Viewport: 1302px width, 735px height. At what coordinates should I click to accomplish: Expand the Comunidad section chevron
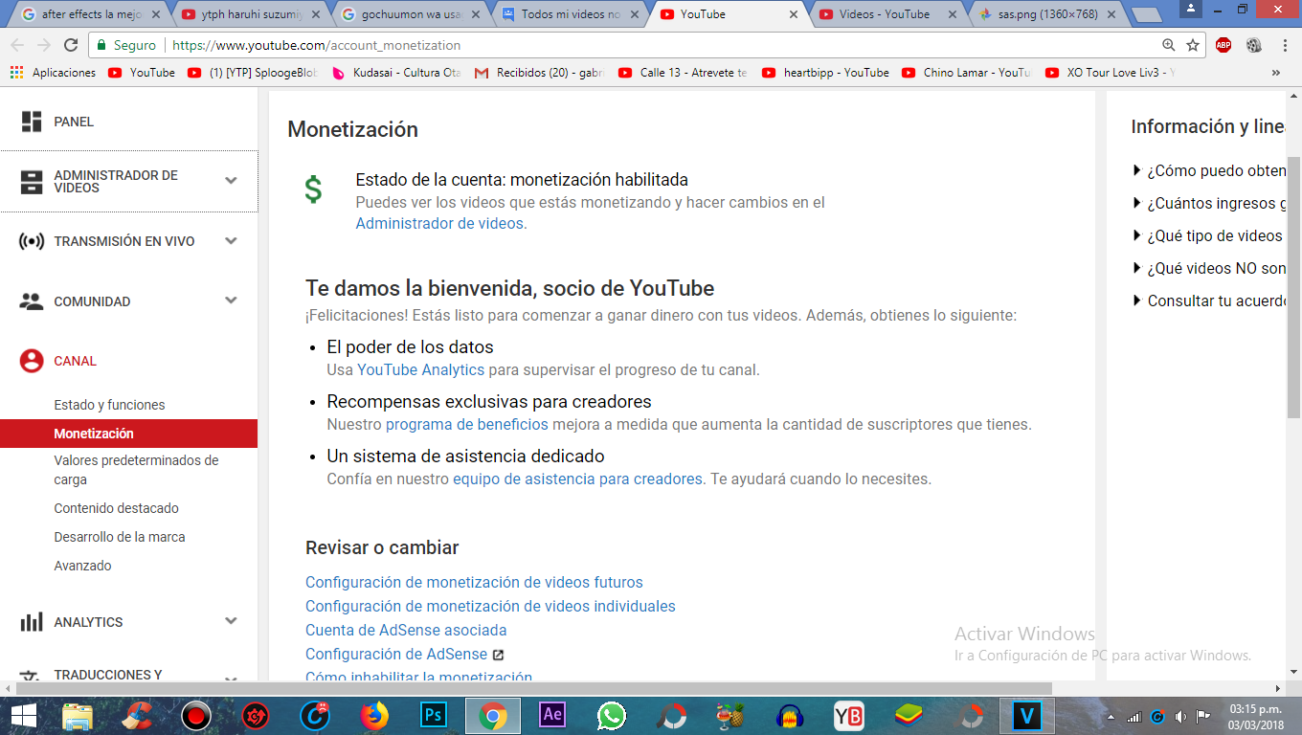tap(231, 301)
